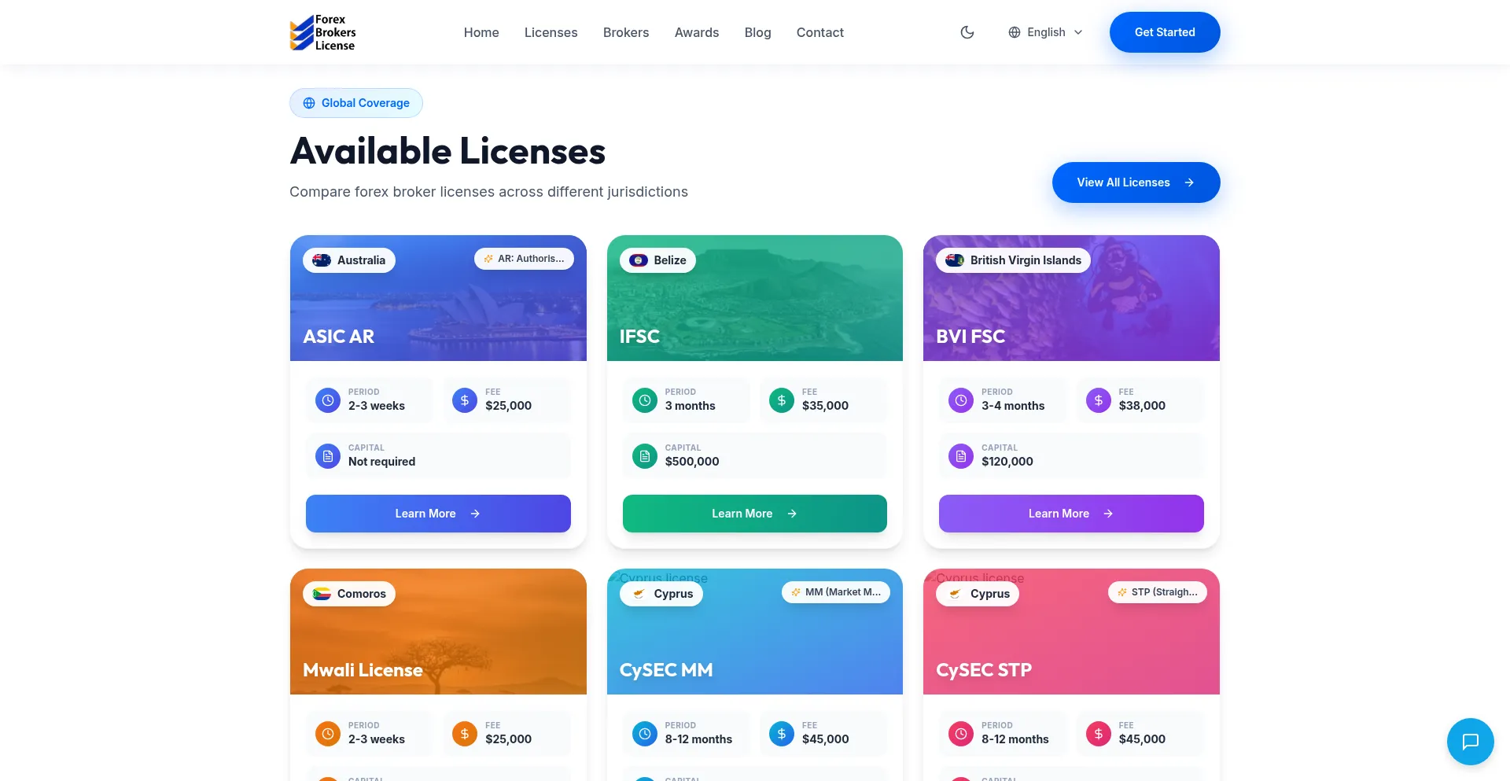This screenshot has width=1510, height=781.
Task: Click Cyprus flag icon on CySEC MM card
Action: pyautogui.click(x=639, y=594)
